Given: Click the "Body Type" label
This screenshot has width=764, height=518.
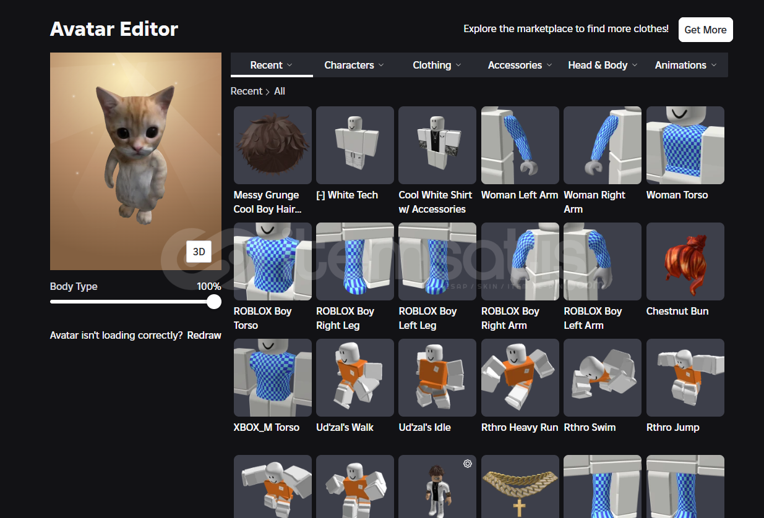Looking at the screenshot, I should coord(74,286).
